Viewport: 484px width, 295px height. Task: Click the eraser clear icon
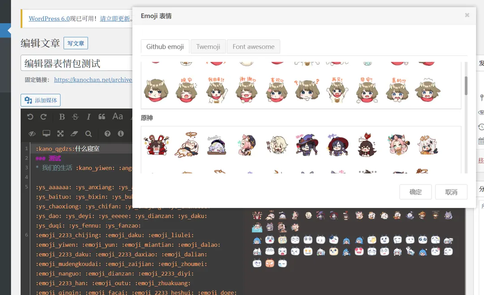click(x=74, y=133)
